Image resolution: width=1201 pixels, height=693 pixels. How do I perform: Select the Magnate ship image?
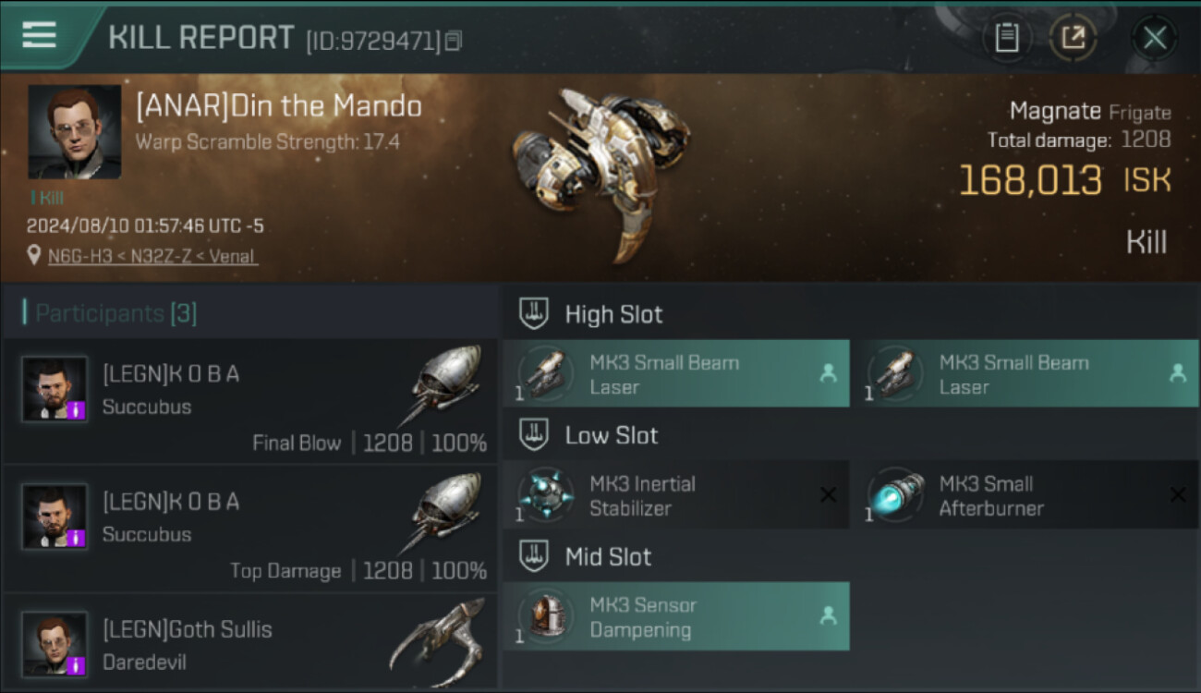pos(600,171)
